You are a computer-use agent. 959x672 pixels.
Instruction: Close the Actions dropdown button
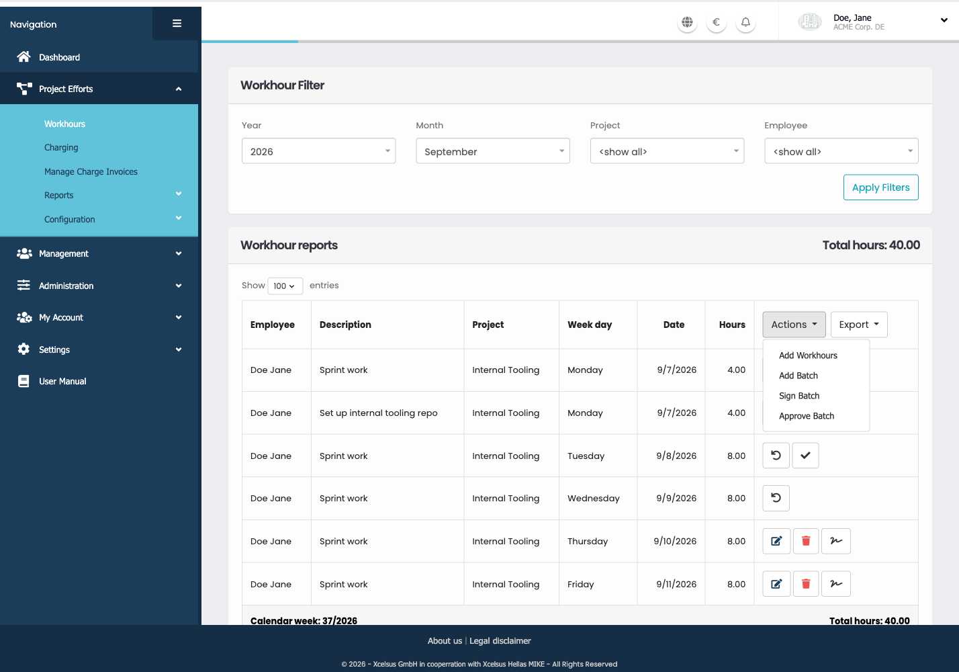coord(794,325)
